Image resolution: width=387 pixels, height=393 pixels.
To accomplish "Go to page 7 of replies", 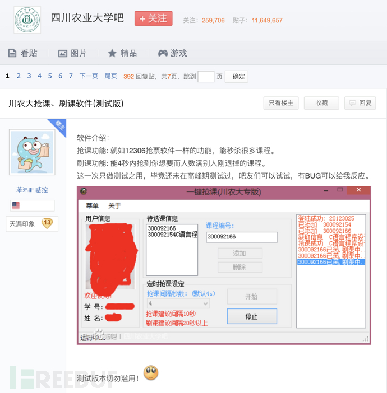I will tap(71, 76).
